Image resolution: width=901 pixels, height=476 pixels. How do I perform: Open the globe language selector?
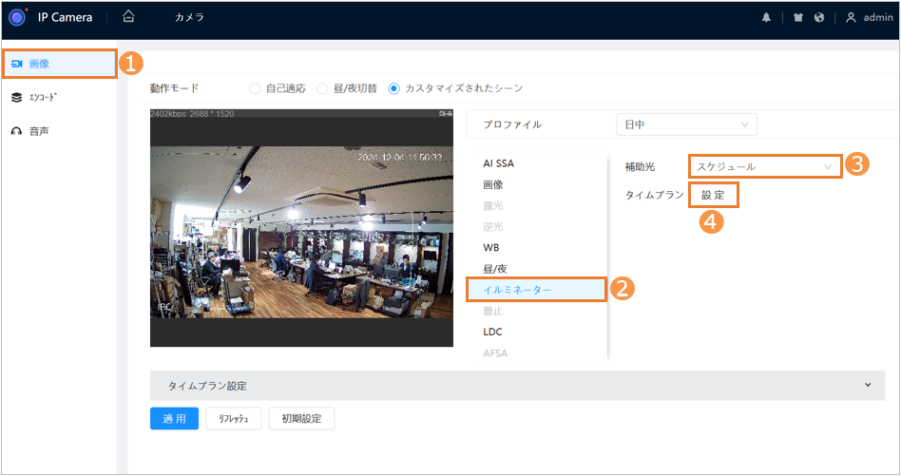pyautogui.click(x=818, y=18)
